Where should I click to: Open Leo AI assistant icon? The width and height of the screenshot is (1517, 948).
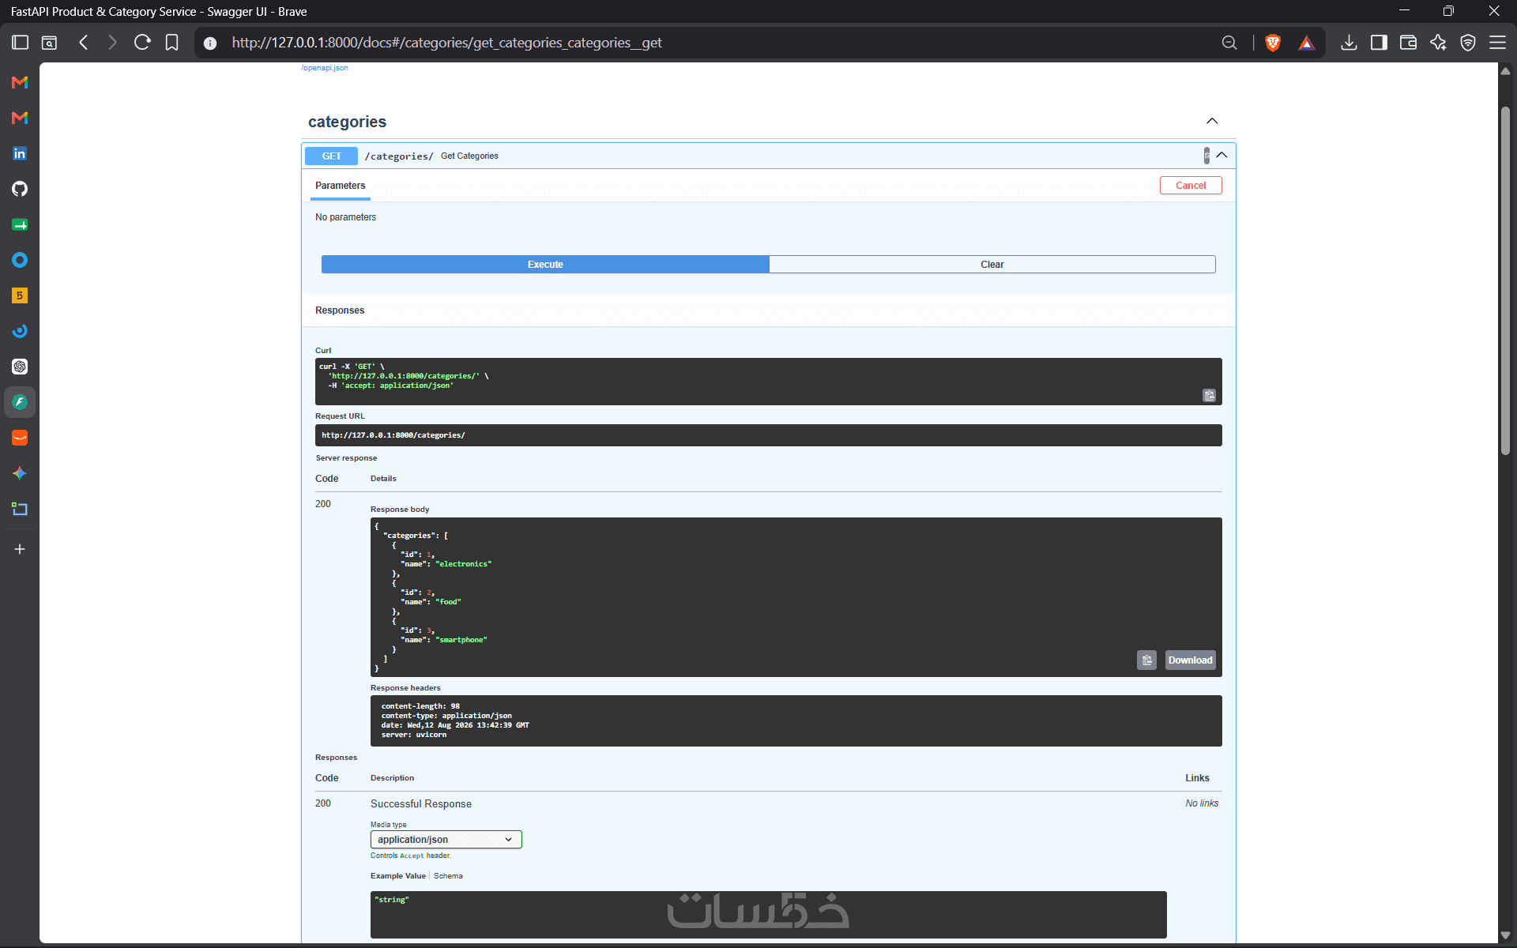pyautogui.click(x=1438, y=43)
